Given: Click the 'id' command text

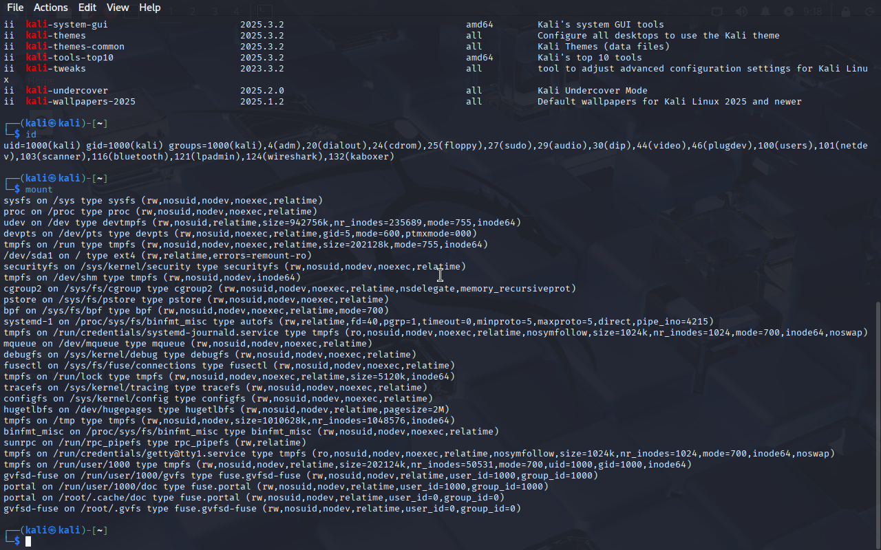Looking at the screenshot, I should pyautogui.click(x=31, y=135).
